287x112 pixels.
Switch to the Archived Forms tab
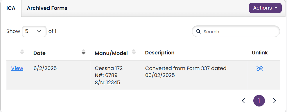click(x=47, y=8)
